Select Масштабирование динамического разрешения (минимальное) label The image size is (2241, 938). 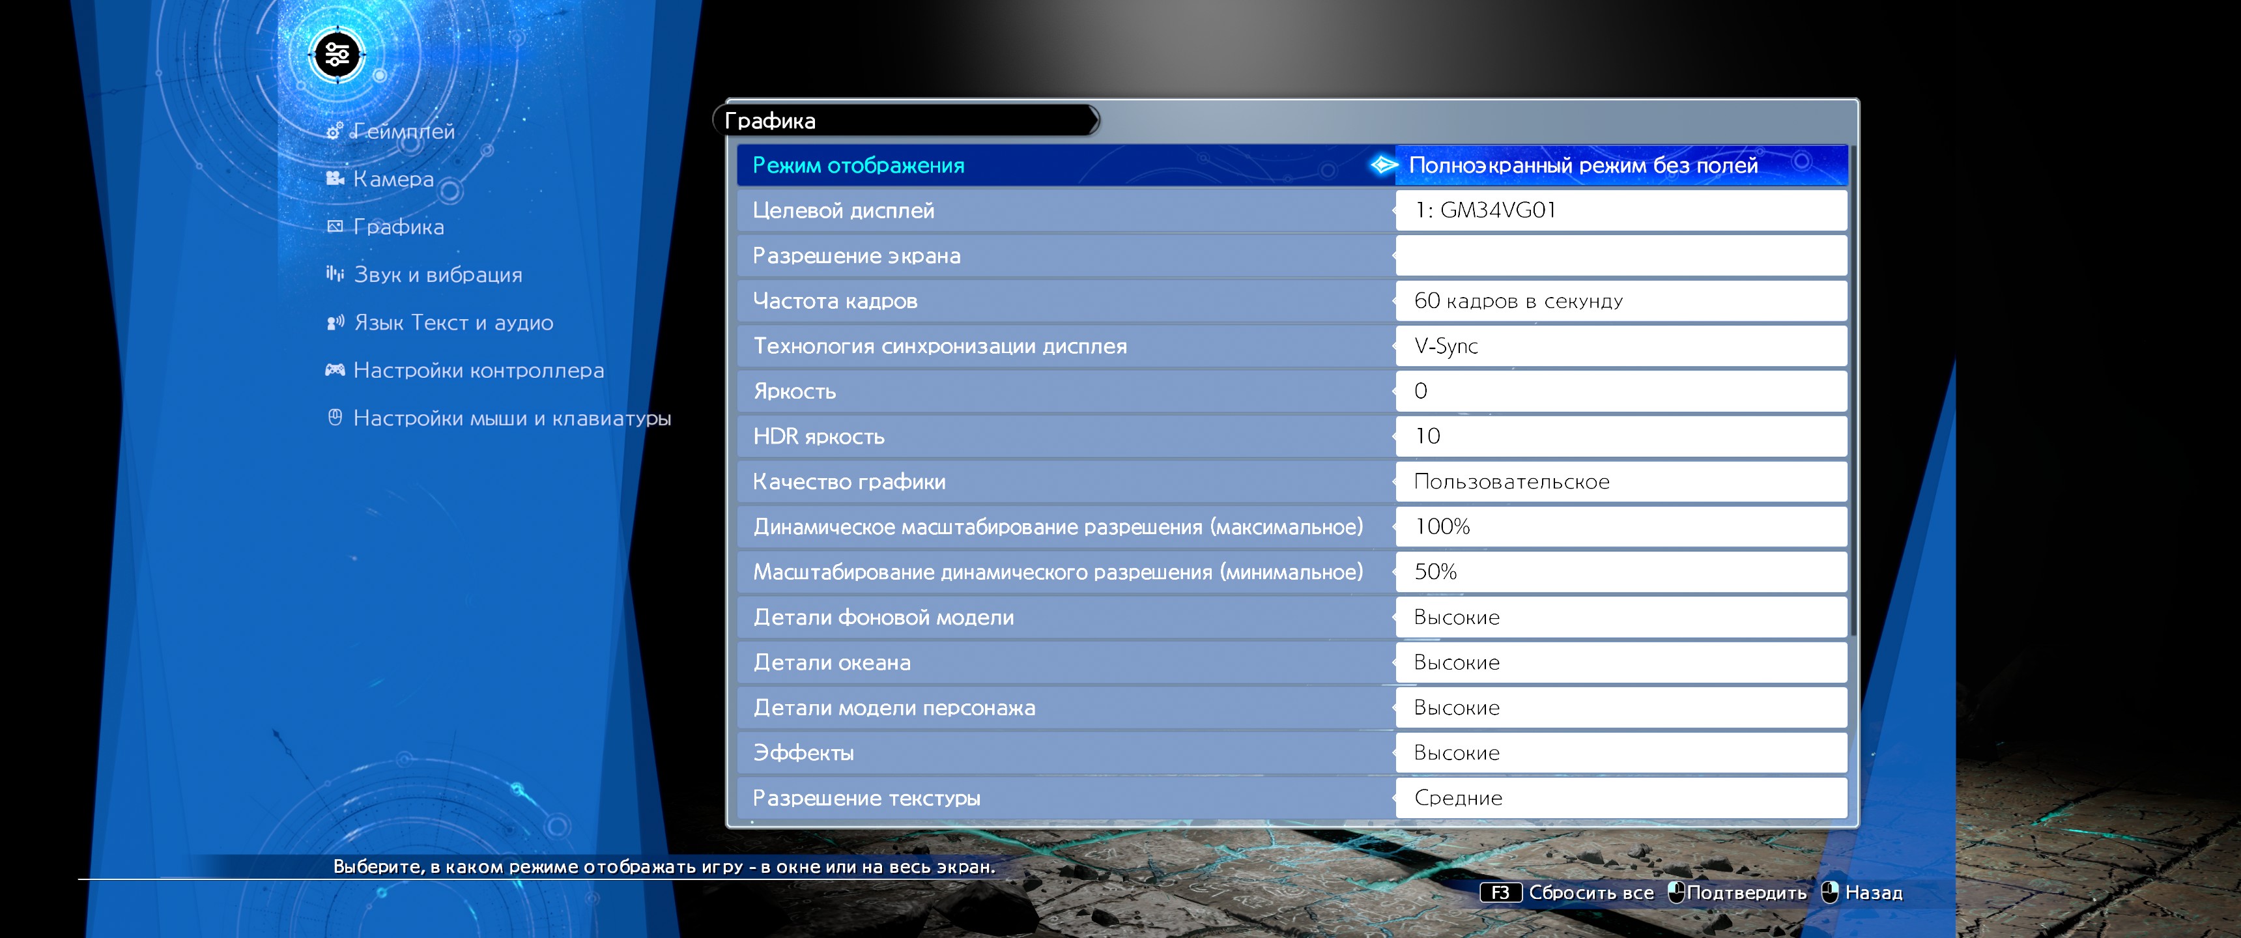click(1058, 573)
